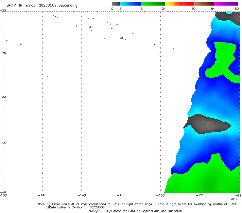Select the green 18-34 segment of color bar
Viewport: 242px width, 213px height.
tap(153, 4)
